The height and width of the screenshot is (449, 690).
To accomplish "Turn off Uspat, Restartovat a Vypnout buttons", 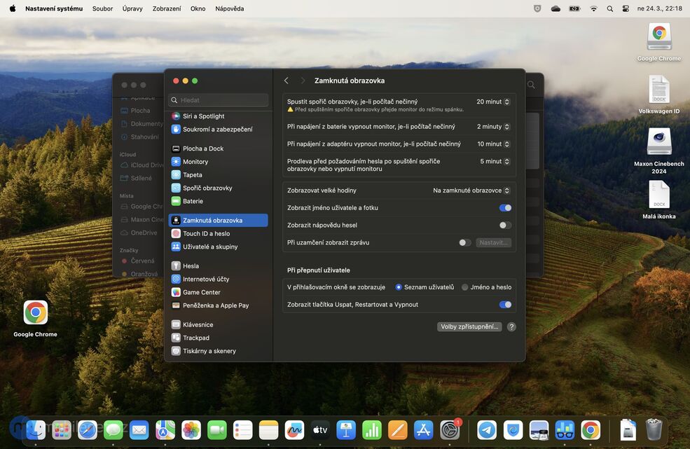I will coord(506,305).
